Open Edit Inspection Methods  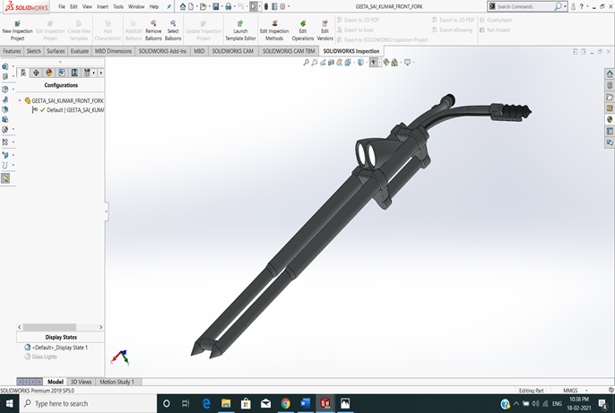coord(274,30)
